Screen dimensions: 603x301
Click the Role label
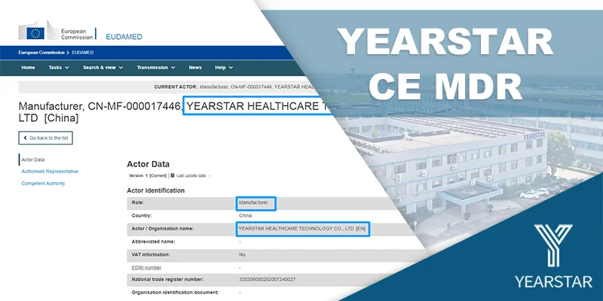tap(138, 202)
